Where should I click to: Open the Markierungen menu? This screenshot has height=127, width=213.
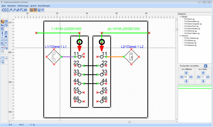pos(23,6)
